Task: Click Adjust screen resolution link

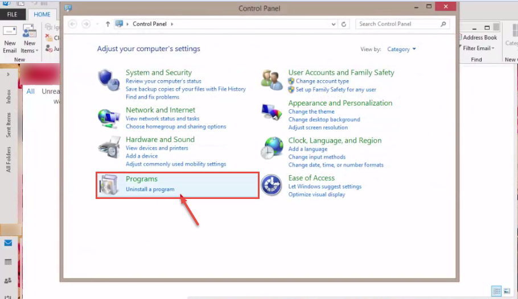Action: click(318, 127)
